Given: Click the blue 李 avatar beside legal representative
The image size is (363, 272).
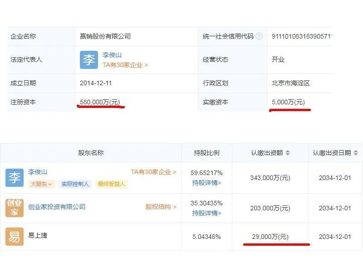Looking at the screenshot, I should tap(89, 60).
